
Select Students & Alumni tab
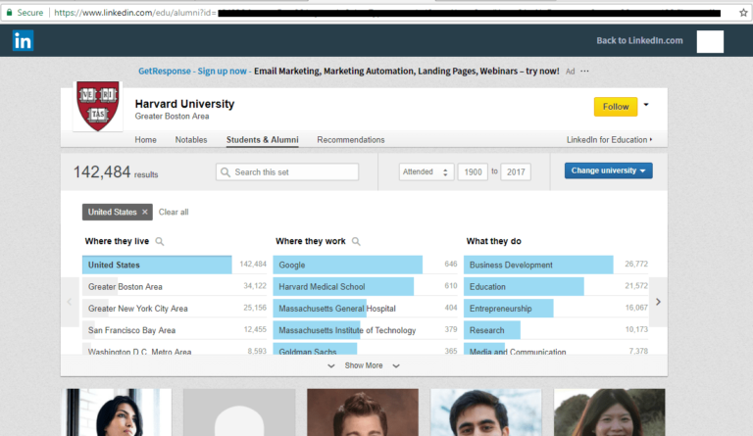(262, 139)
